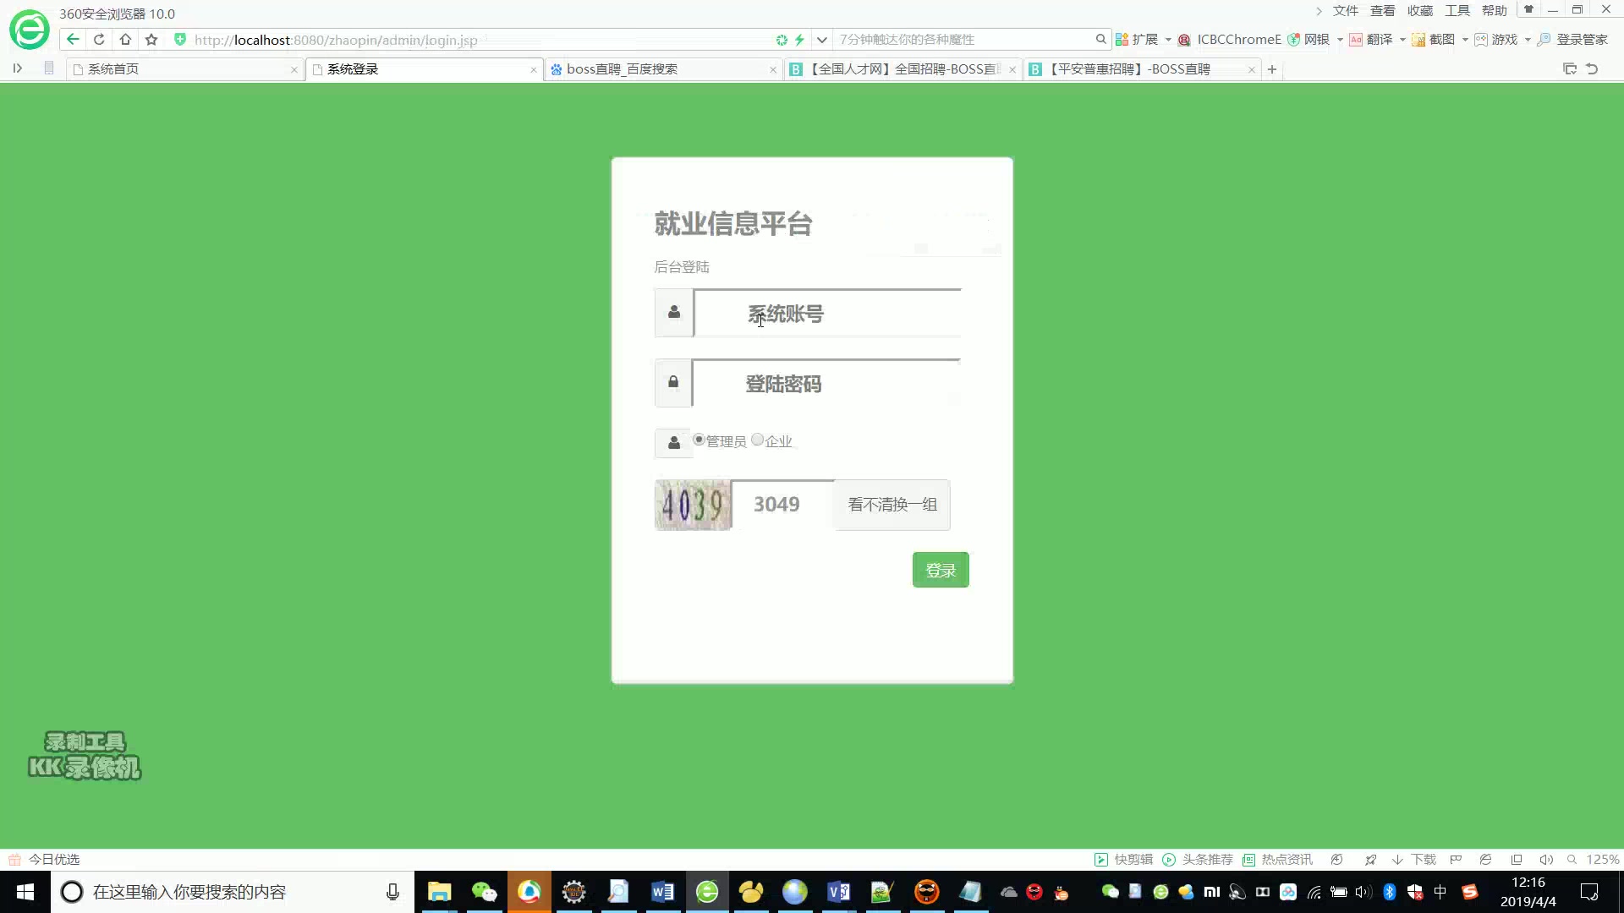Click the 系统登录 browser tab
1624x913 pixels.
[x=351, y=68]
